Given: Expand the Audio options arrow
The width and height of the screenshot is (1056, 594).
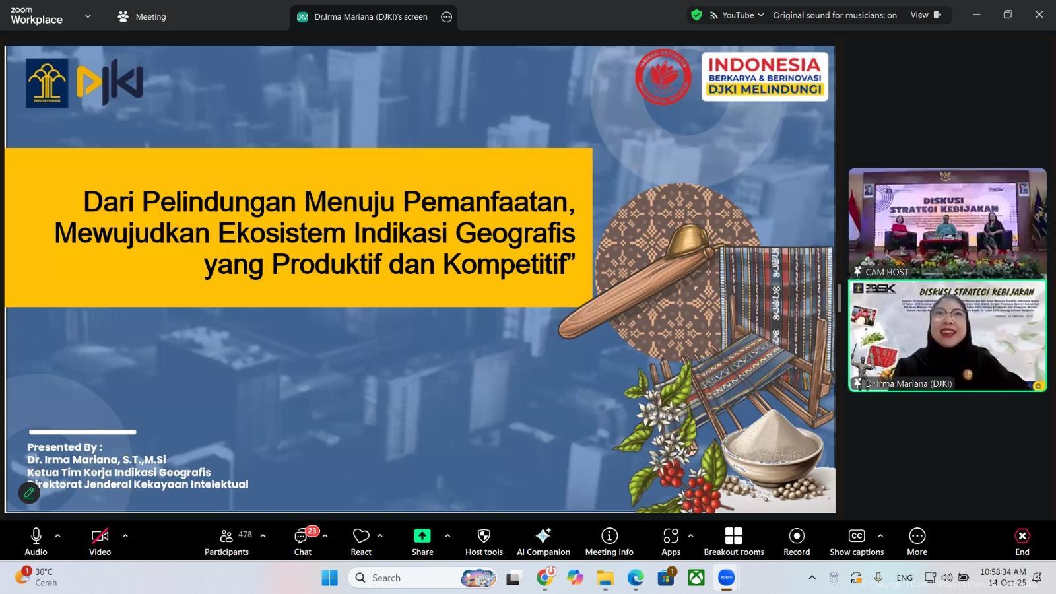Looking at the screenshot, I should coord(58,535).
